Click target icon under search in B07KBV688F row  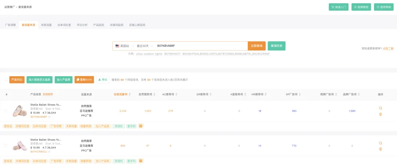click(380, 114)
